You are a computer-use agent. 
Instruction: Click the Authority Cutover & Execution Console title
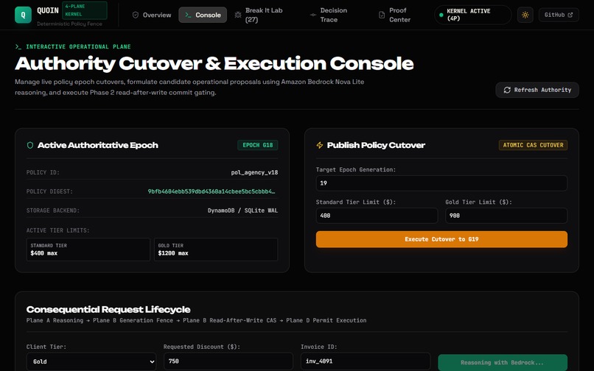click(x=214, y=63)
